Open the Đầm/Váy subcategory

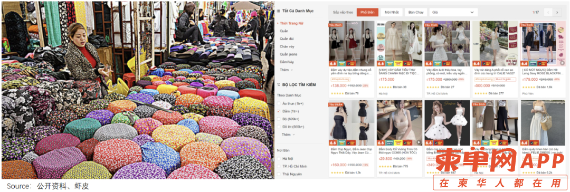[287, 62]
